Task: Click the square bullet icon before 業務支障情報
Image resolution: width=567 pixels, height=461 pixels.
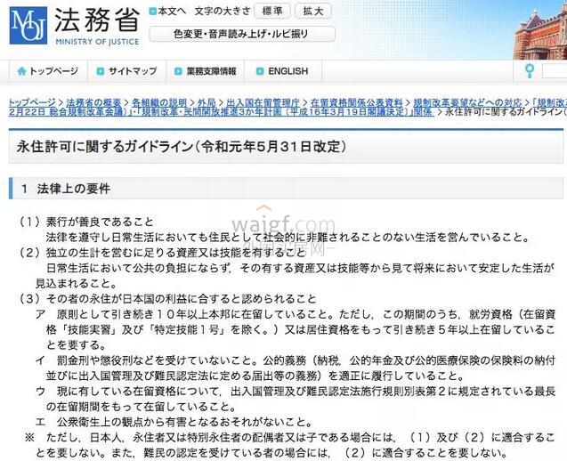Action: pos(178,71)
